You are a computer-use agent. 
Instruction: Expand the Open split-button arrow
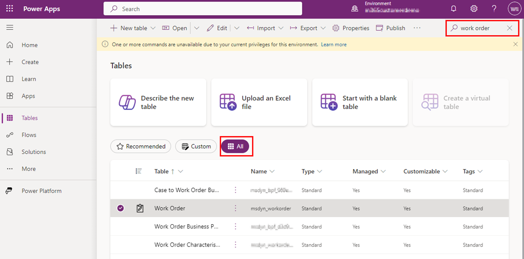click(x=196, y=29)
